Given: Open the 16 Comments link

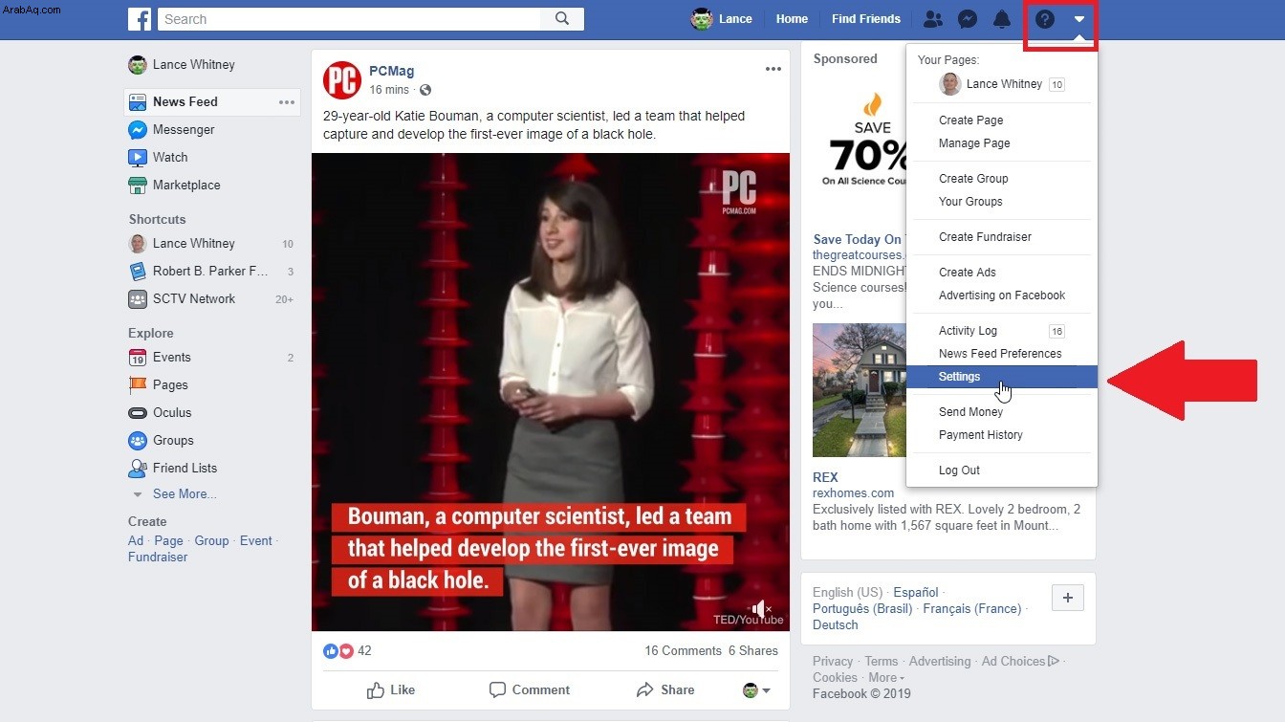Looking at the screenshot, I should [x=683, y=651].
